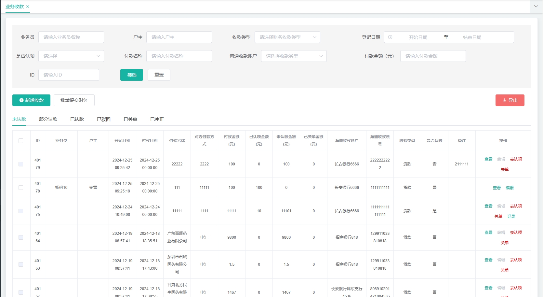Select the 开始日期 start date field

coord(418,37)
